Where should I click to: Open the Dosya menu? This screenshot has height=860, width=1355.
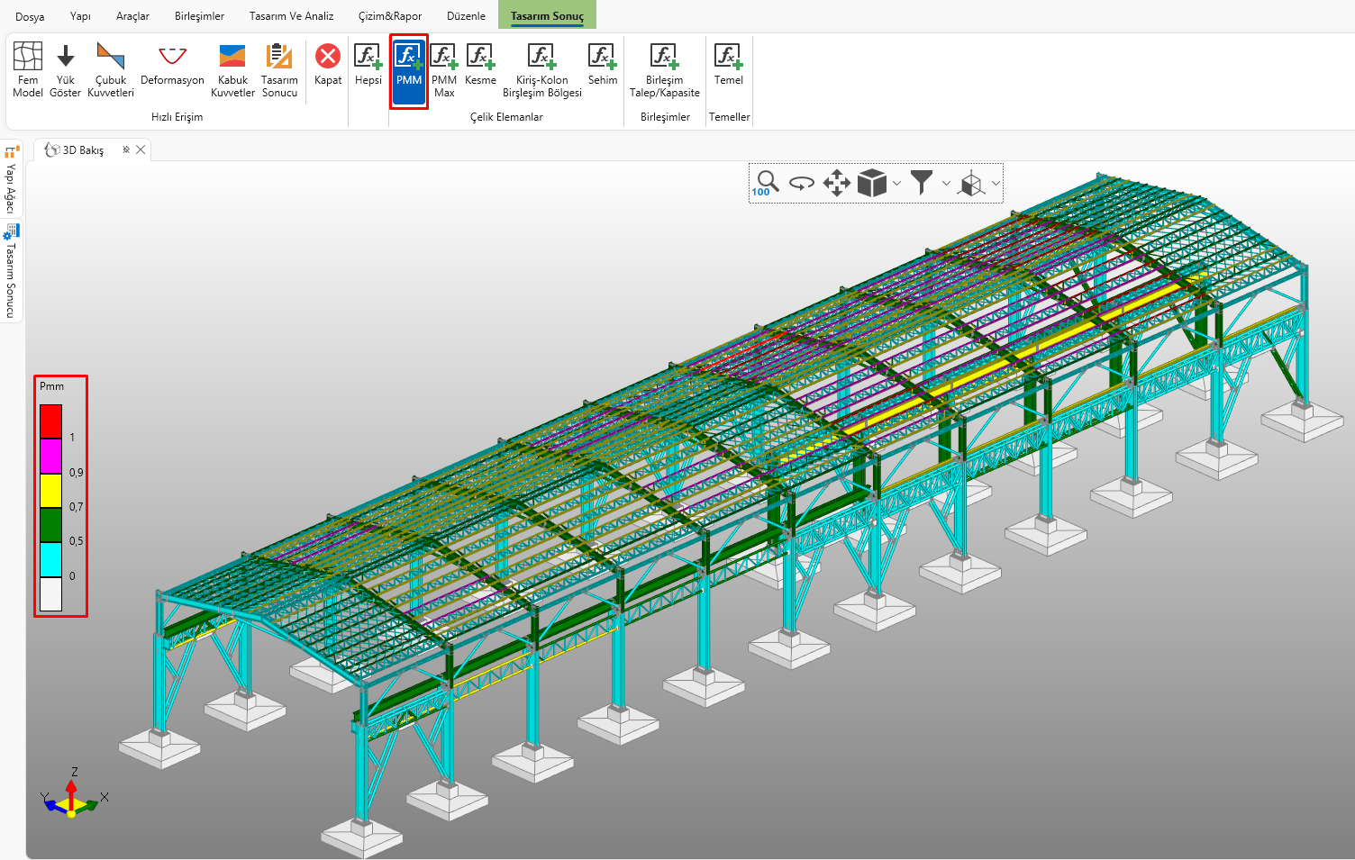[30, 16]
